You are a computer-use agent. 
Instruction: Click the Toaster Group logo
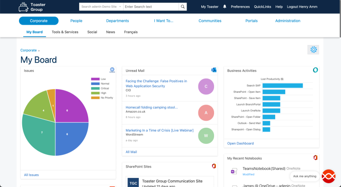[32, 7]
